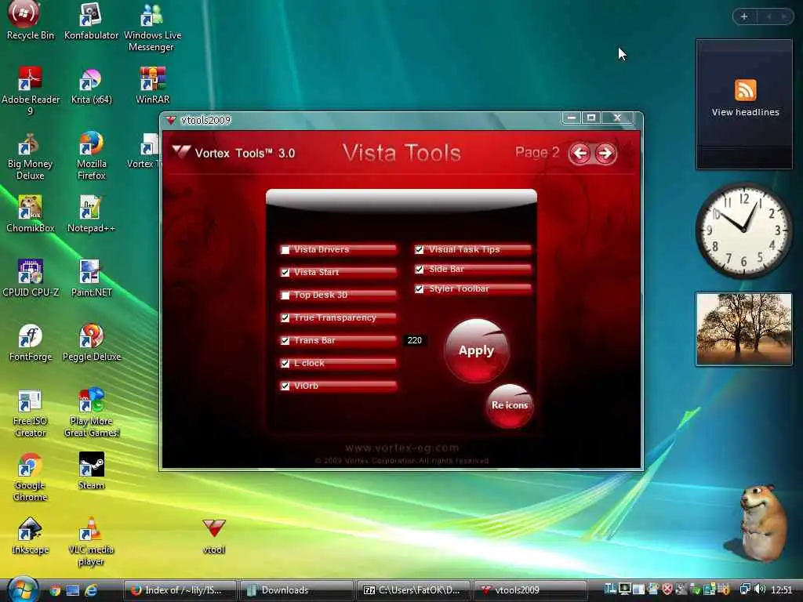Image resolution: width=803 pixels, height=602 pixels.
Task: Disable Visual Task Tips checkbox
Action: [x=420, y=249]
